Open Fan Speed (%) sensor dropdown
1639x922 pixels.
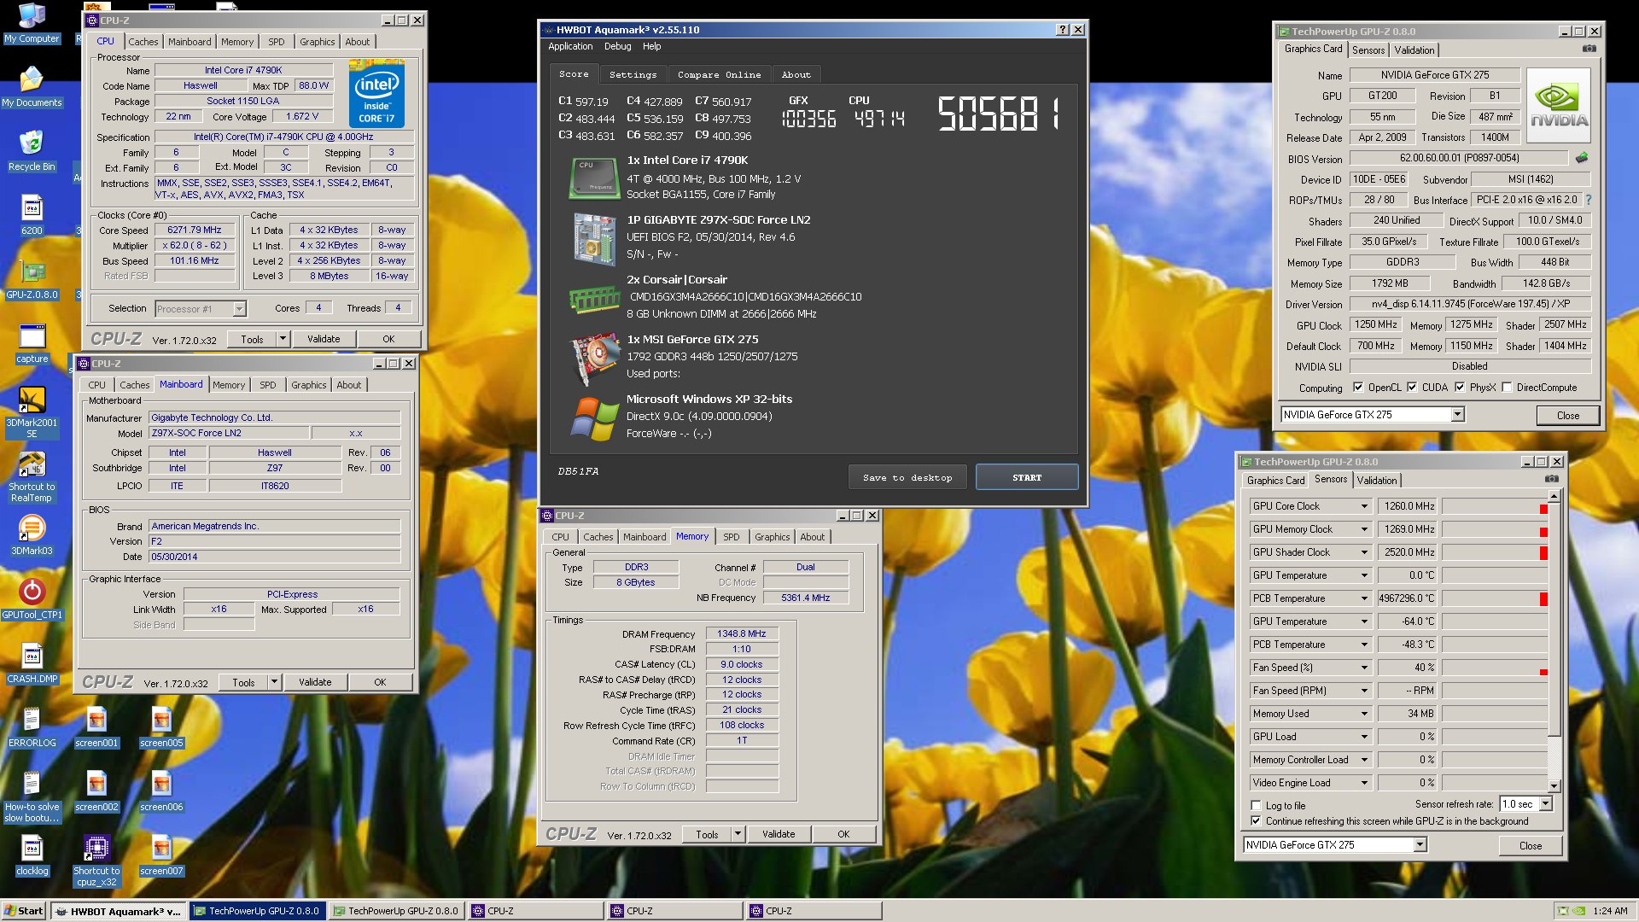click(x=1363, y=668)
